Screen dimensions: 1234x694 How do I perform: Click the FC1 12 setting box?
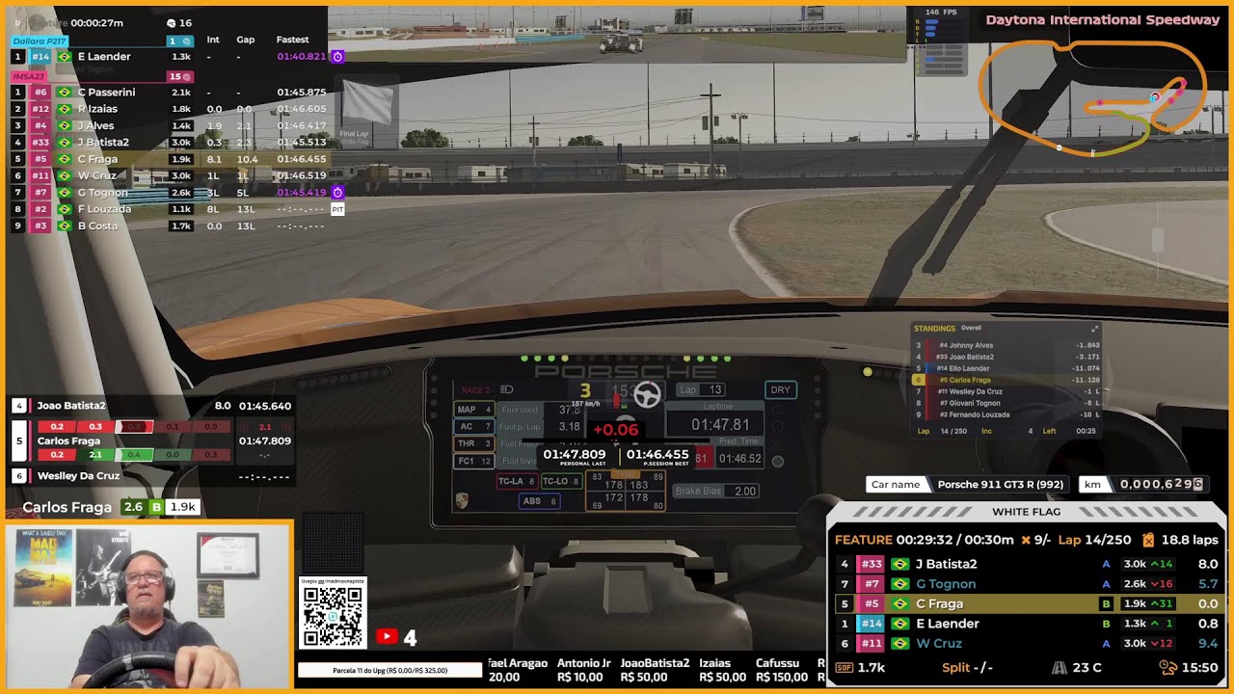click(x=474, y=461)
